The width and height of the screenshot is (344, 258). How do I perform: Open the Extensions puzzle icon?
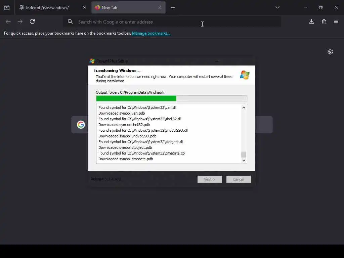point(324,21)
